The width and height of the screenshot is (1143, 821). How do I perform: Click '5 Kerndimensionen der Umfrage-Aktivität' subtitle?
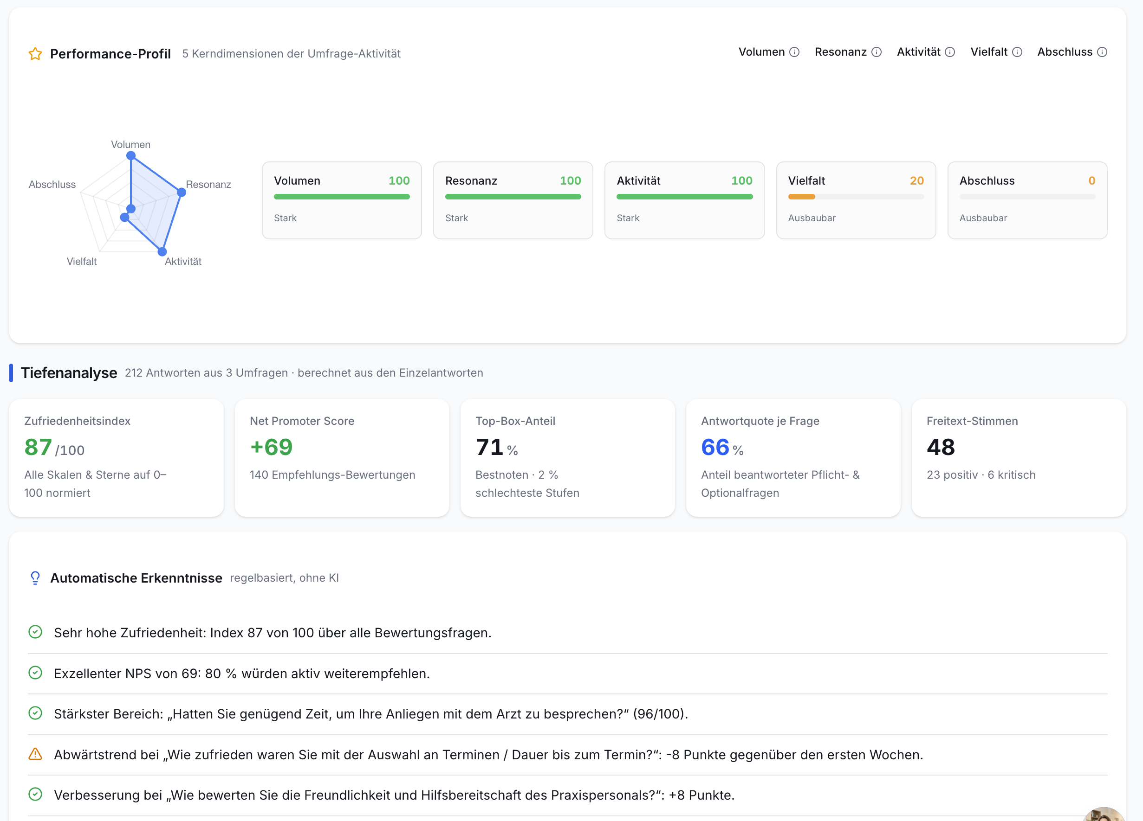(291, 53)
